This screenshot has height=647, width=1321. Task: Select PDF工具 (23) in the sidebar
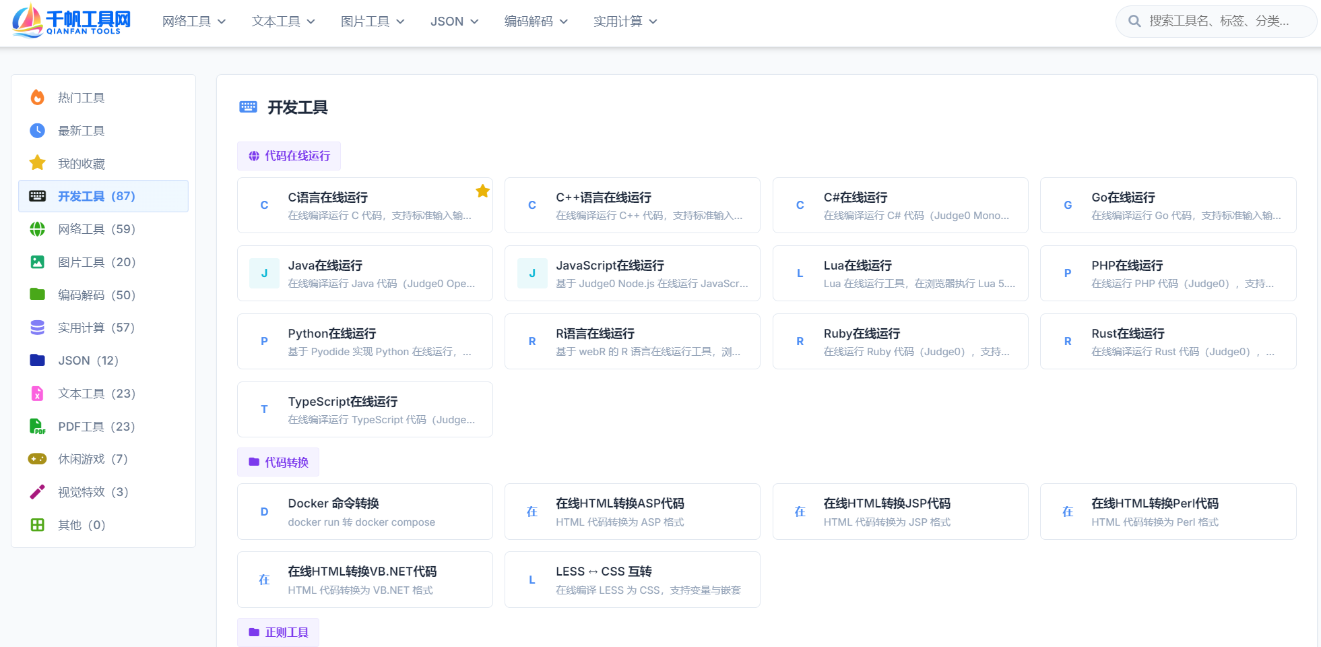(x=103, y=426)
